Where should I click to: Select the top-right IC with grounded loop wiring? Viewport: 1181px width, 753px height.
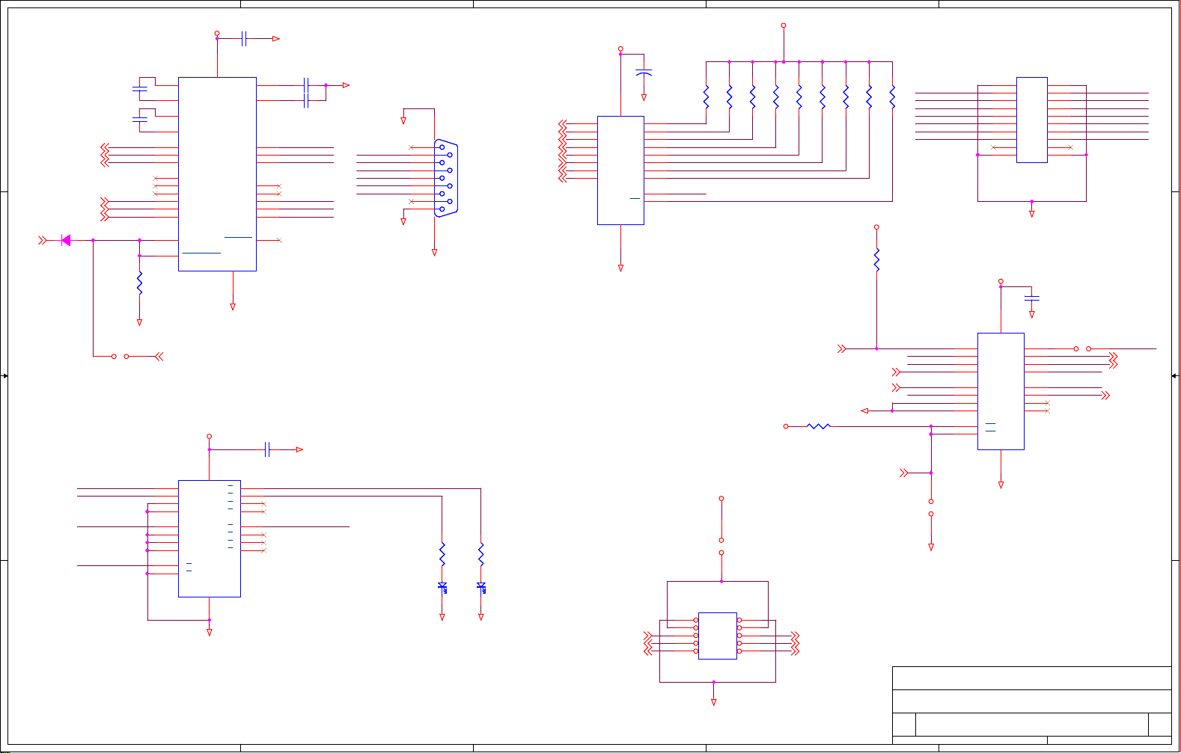[1032, 120]
